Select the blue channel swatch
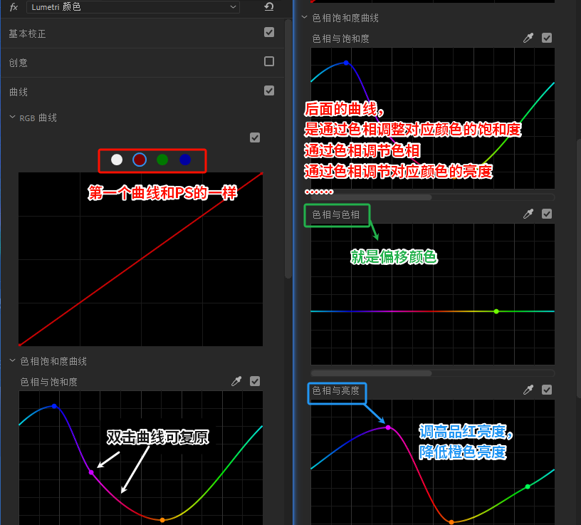Viewport: 581px width, 525px height. (x=185, y=160)
